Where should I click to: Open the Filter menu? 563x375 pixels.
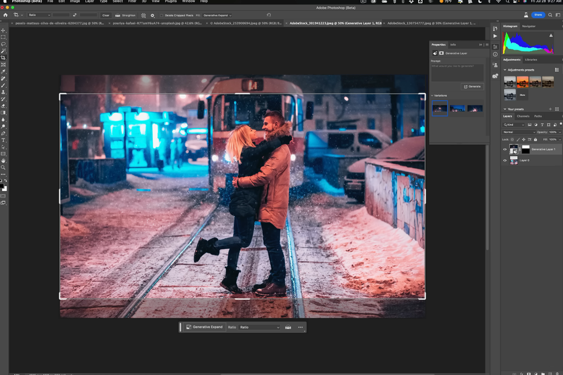tap(132, 2)
